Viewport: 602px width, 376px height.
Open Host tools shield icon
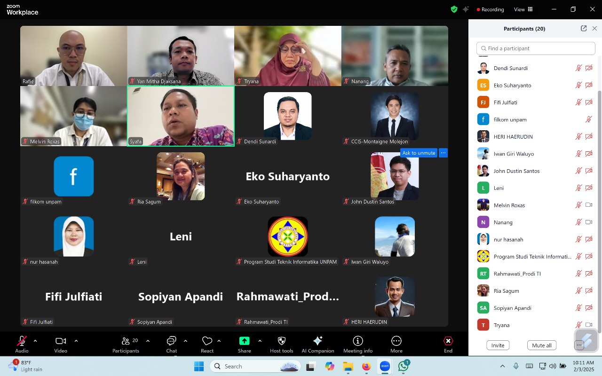click(282, 341)
